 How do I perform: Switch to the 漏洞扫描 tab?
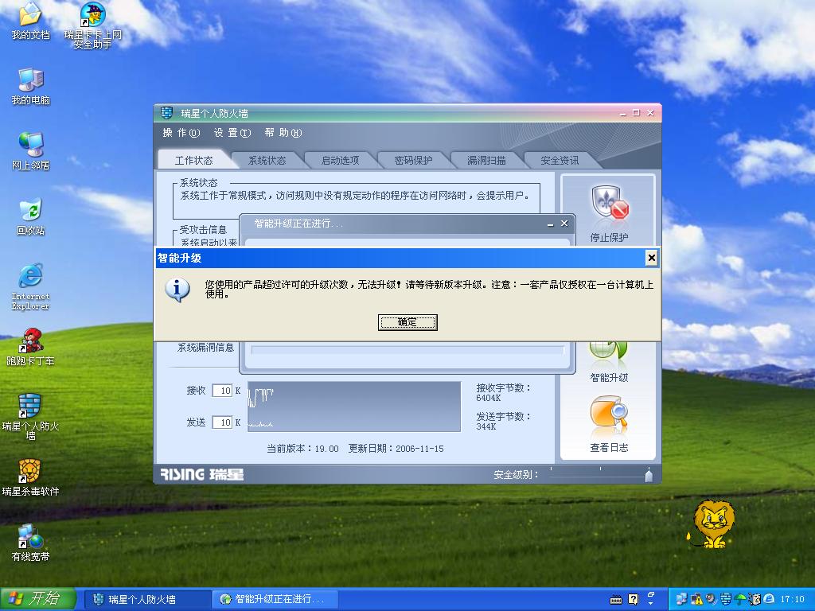[x=486, y=161]
